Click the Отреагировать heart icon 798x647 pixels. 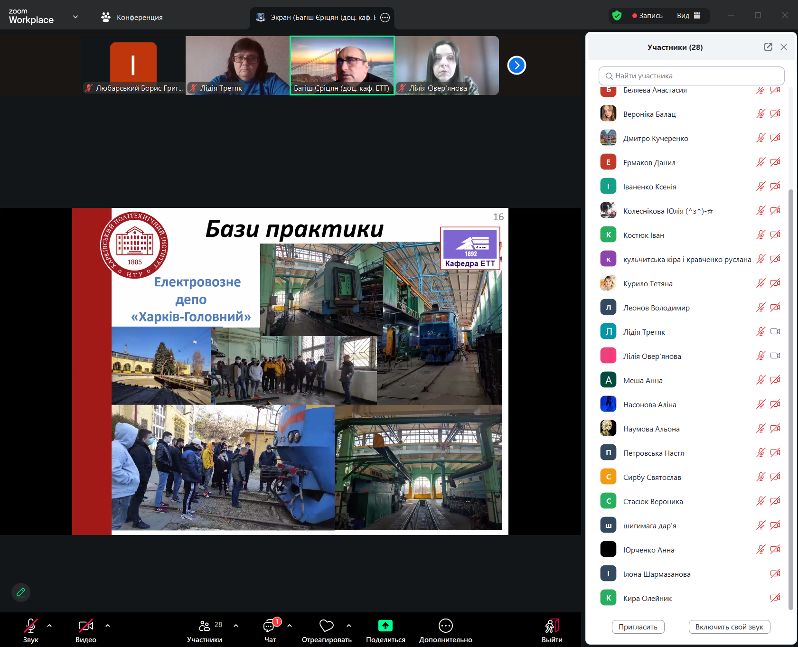(326, 626)
